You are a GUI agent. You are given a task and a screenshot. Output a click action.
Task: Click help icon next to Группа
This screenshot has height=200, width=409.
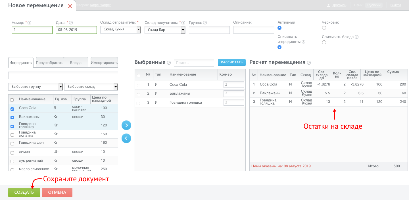pos(205,23)
